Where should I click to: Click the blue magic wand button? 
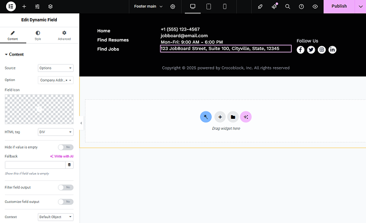(206, 117)
